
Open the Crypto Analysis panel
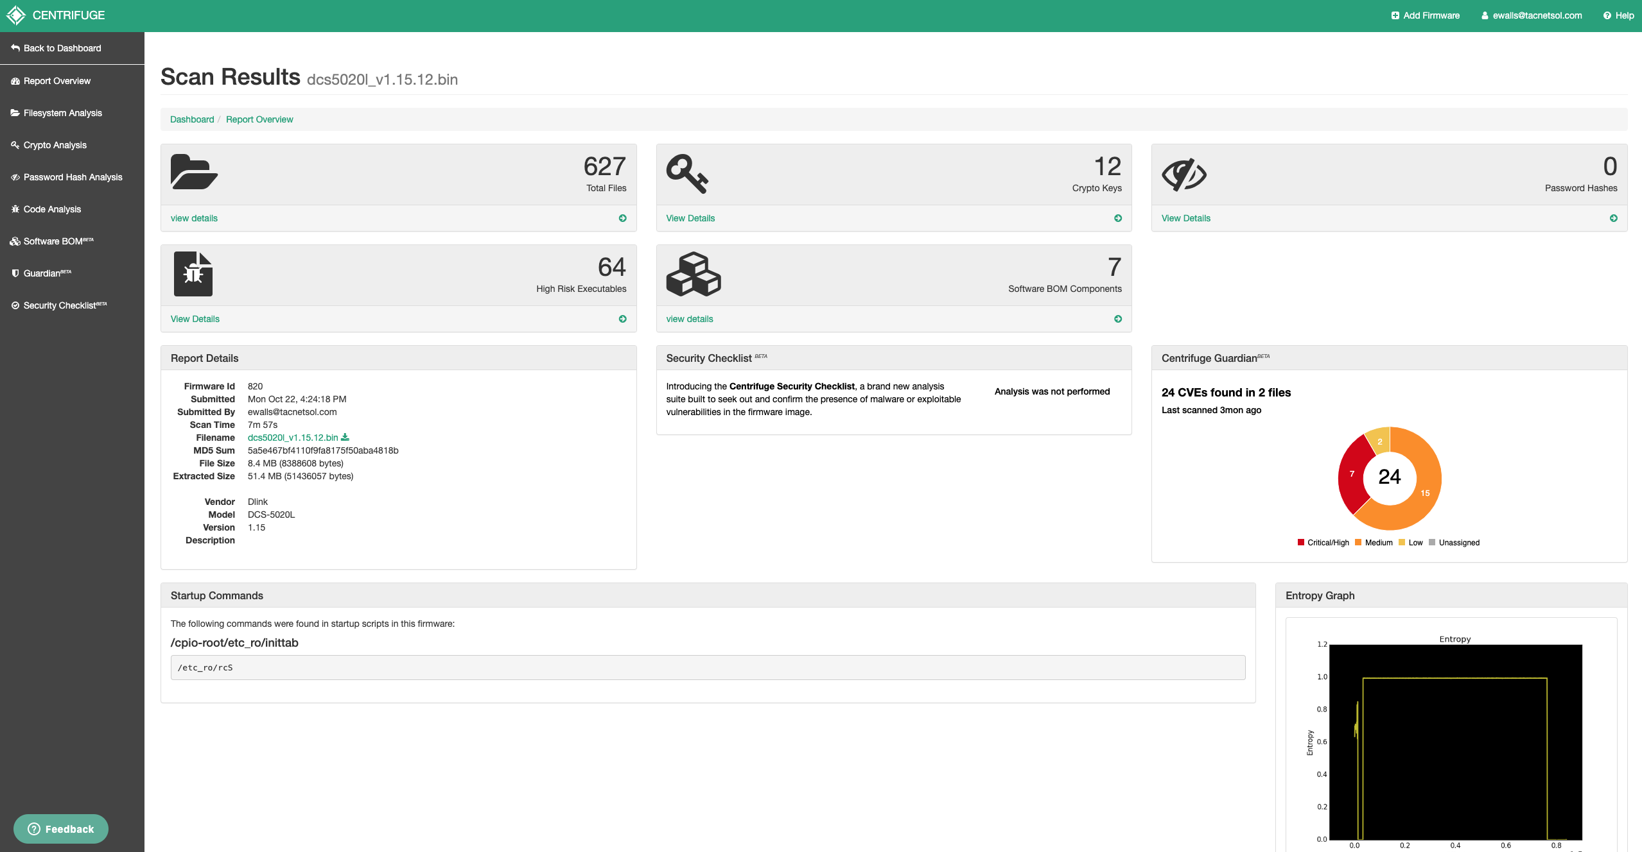tap(53, 144)
